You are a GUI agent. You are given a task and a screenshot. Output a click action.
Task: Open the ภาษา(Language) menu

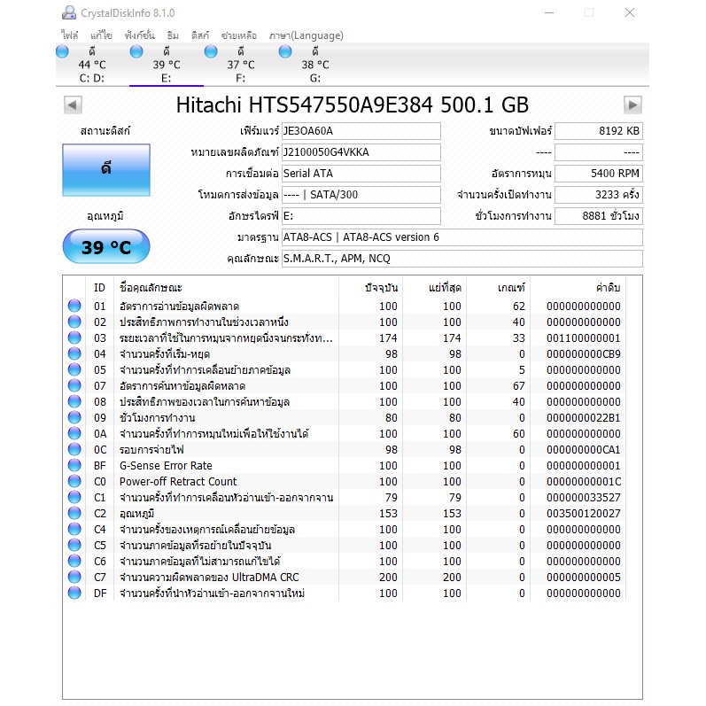click(x=305, y=35)
